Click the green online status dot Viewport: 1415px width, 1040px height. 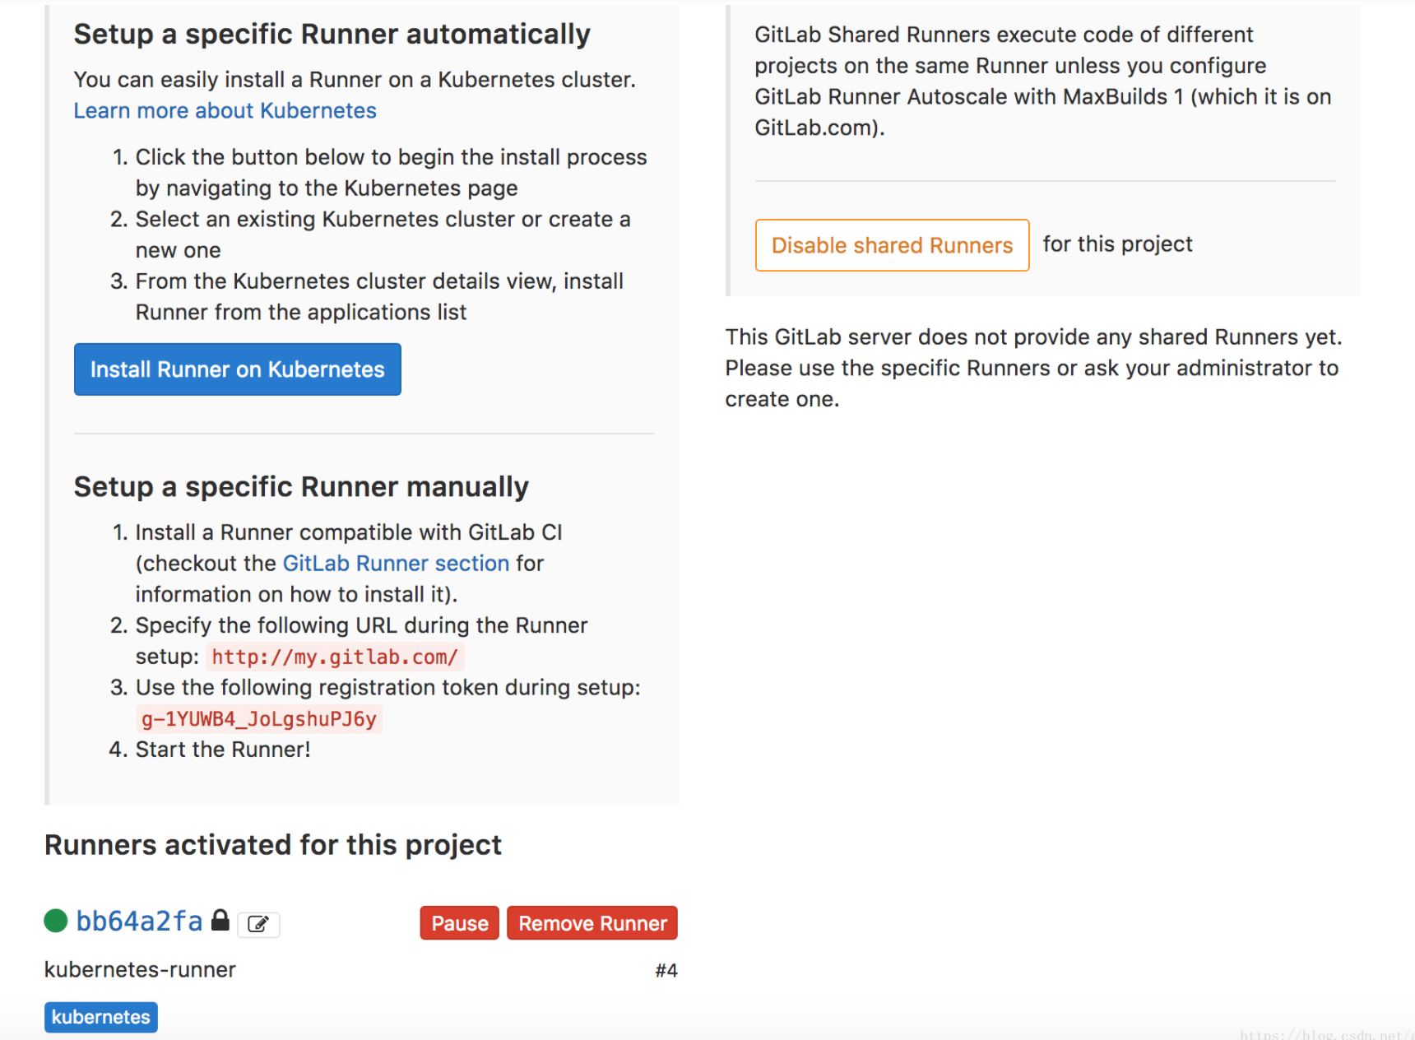56,921
